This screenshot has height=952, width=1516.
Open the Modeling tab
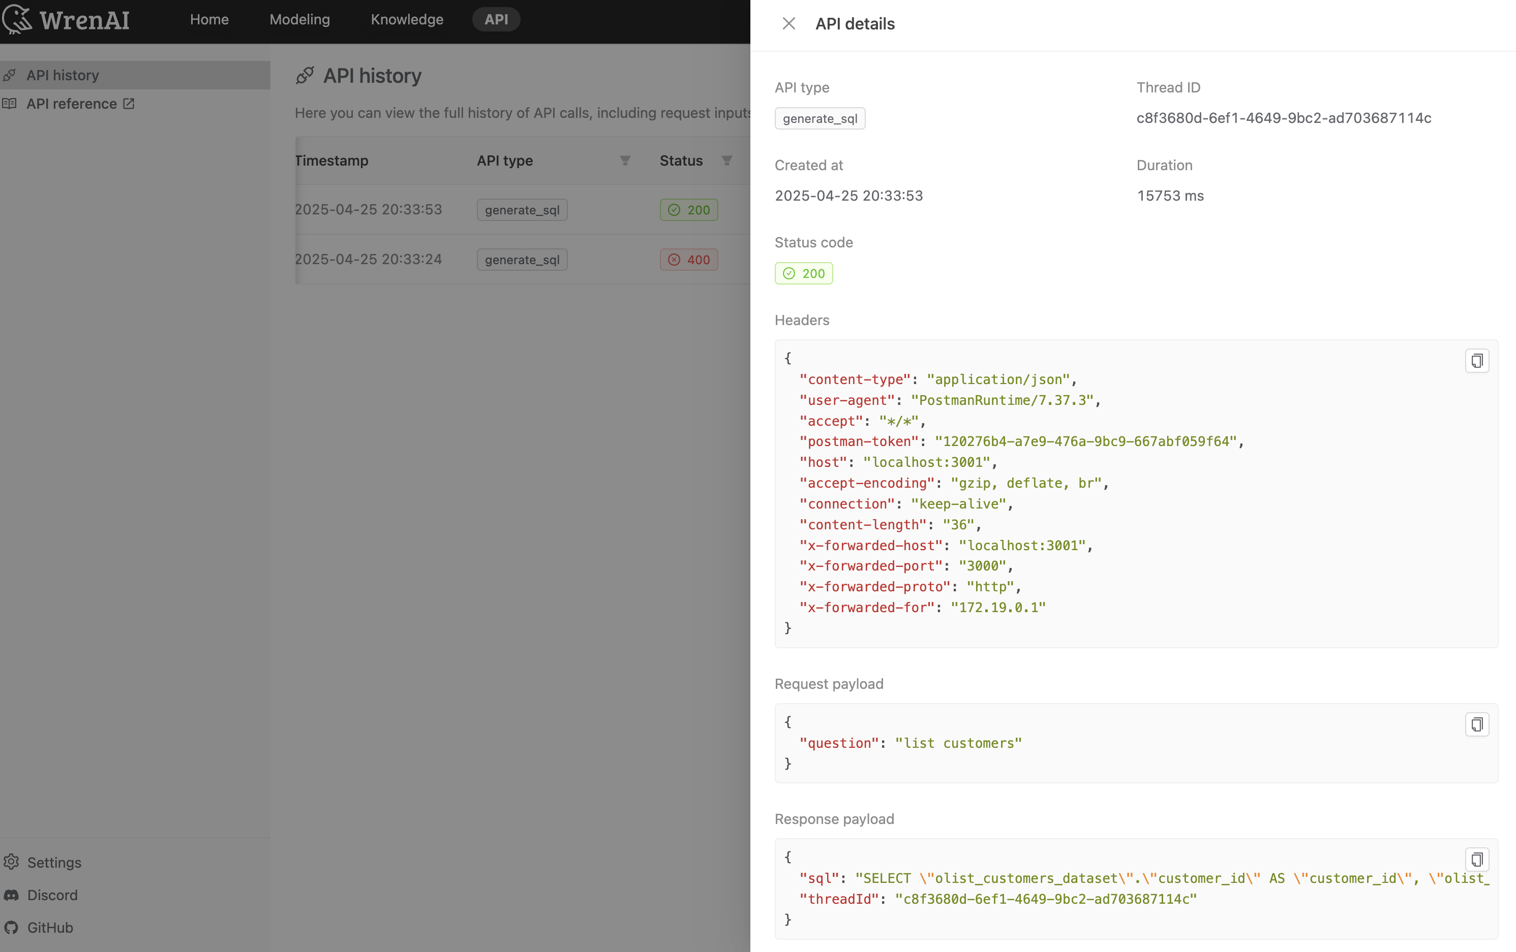point(299,19)
